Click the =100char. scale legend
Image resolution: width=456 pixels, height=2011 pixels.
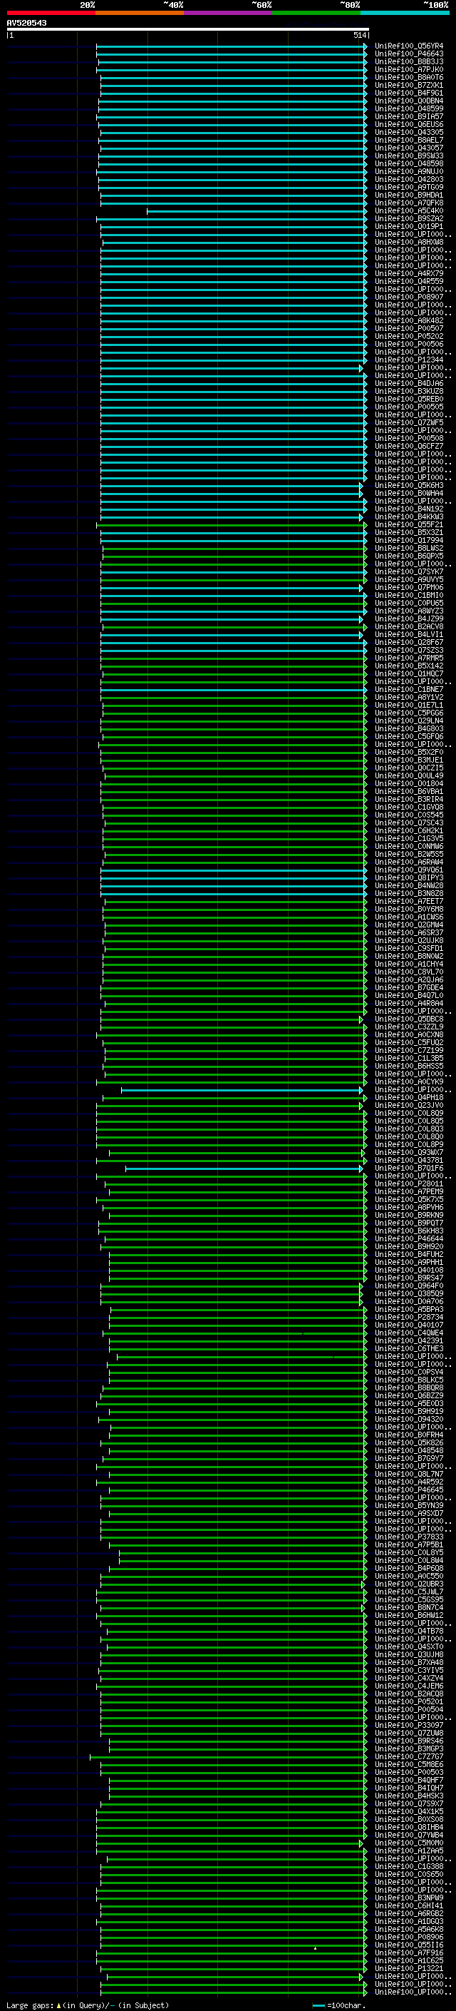click(x=339, y=2005)
